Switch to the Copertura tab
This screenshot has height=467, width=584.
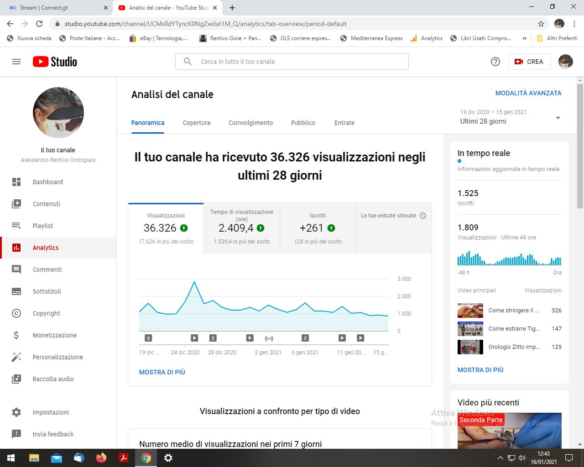pyautogui.click(x=197, y=123)
